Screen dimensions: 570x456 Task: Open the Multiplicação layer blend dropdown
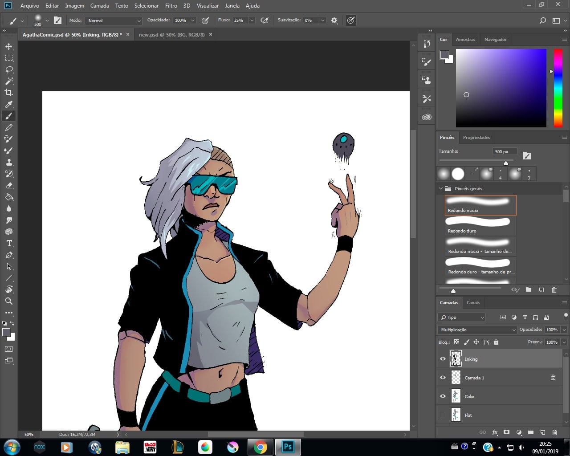[477, 330]
